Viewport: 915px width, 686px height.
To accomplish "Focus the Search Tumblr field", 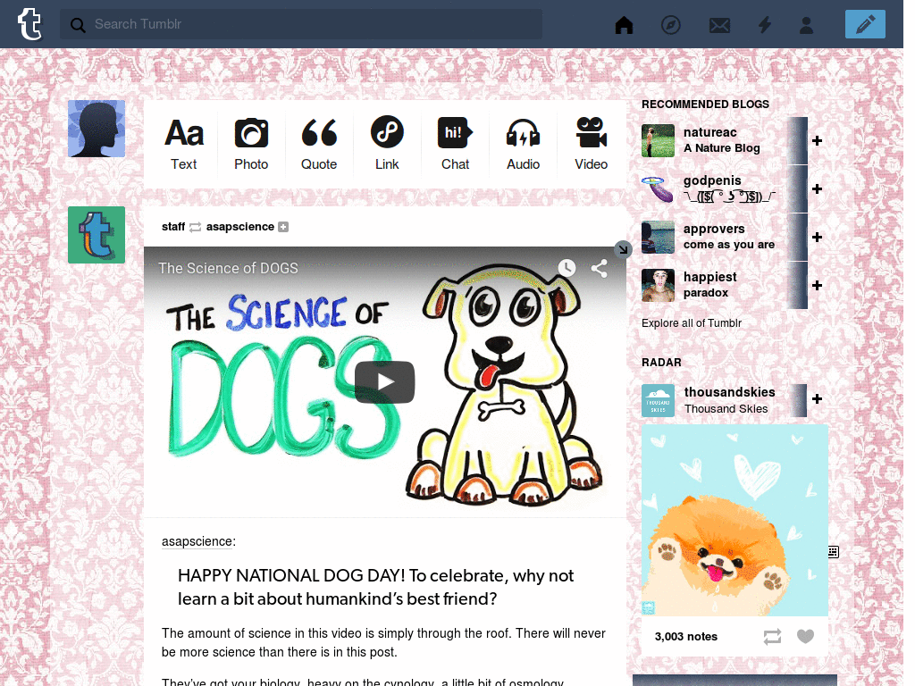I will pos(300,24).
